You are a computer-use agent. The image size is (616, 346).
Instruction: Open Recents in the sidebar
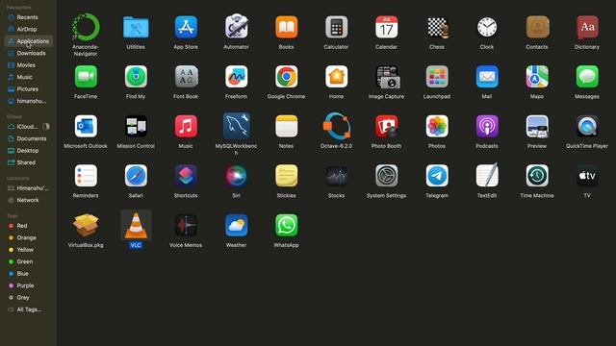tap(28, 17)
